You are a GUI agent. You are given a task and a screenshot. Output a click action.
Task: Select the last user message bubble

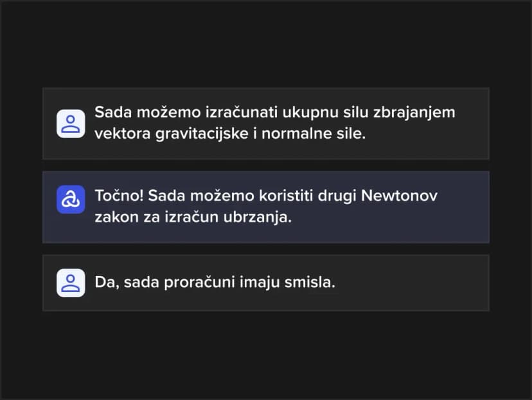point(265,283)
